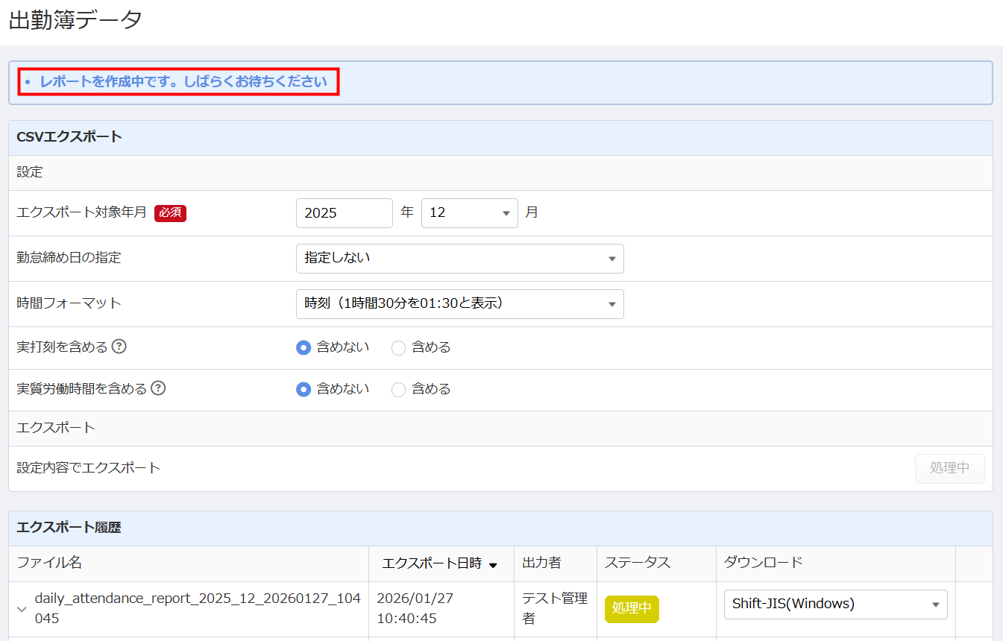Click the ファイル名 column header
The image size is (1003, 641).
[49, 563]
